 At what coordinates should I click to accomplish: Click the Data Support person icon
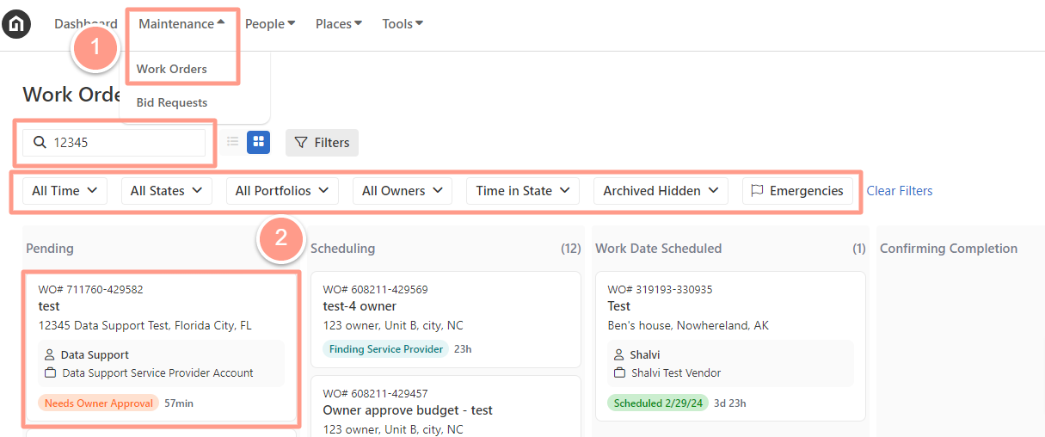coord(50,354)
